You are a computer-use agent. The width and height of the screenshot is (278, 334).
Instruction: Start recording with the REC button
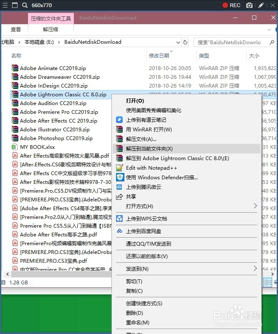pos(231,5)
